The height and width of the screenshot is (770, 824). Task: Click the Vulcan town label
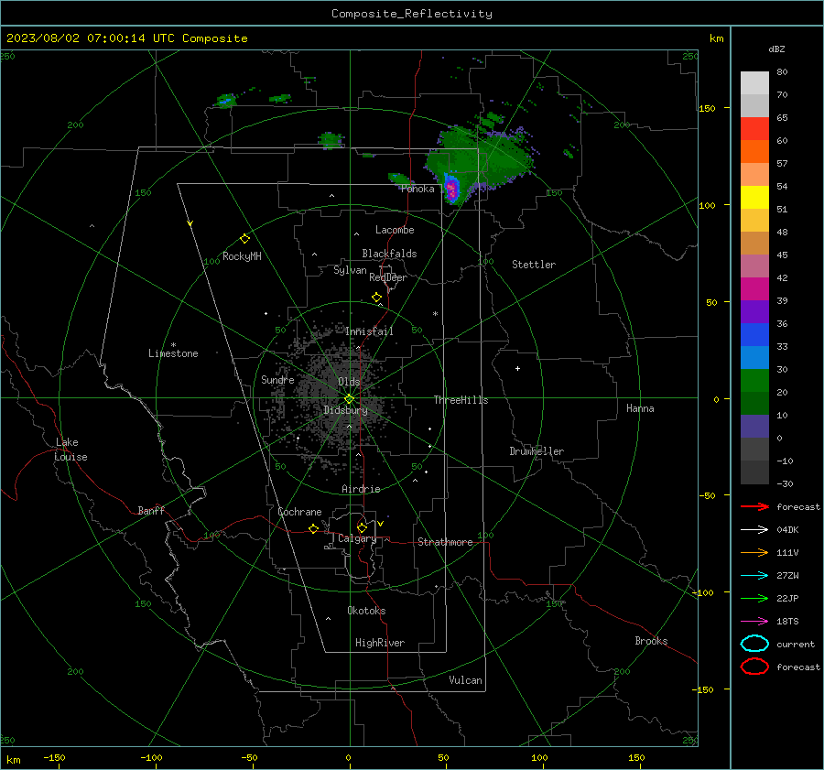[x=465, y=680]
